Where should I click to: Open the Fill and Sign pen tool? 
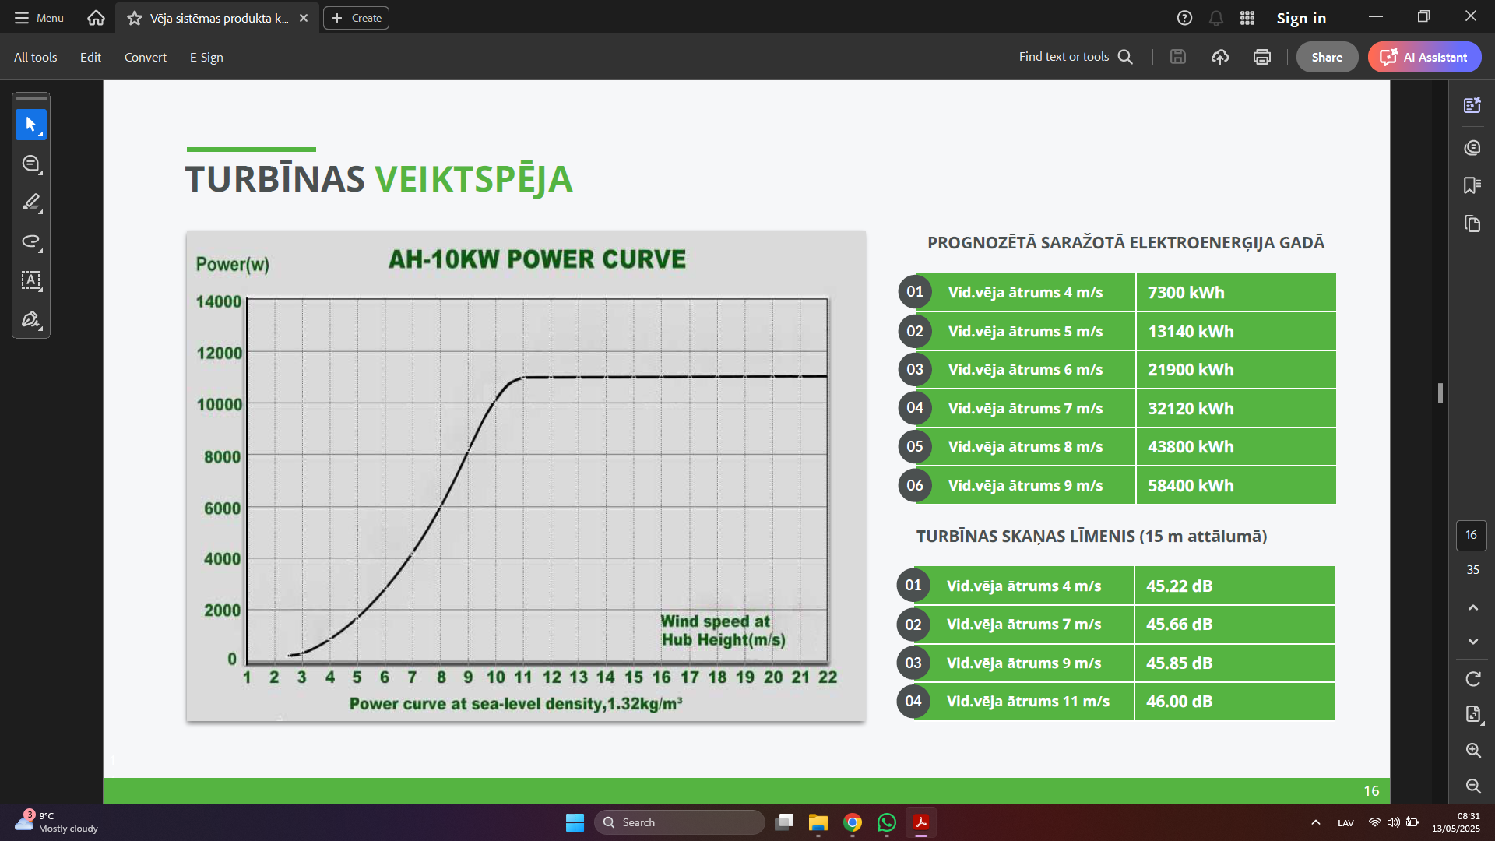pos(31,319)
